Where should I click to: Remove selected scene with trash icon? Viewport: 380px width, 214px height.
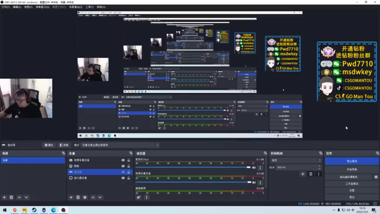click(11, 197)
